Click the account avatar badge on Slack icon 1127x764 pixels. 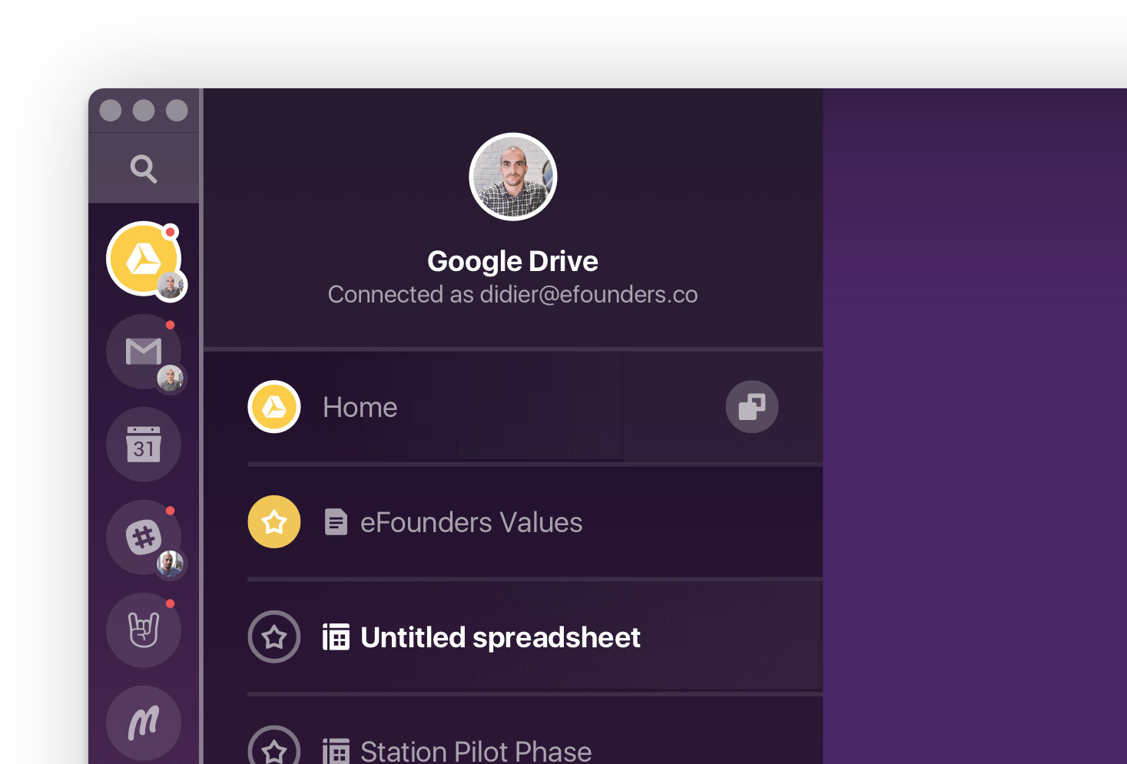pos(171,564)
